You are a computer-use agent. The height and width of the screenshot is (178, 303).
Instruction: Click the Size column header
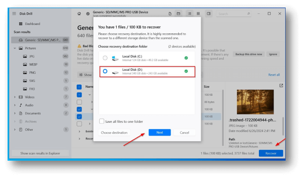point(206,86)
